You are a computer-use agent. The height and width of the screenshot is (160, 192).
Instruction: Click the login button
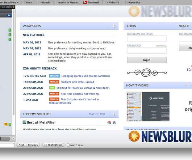coord(147,60)
